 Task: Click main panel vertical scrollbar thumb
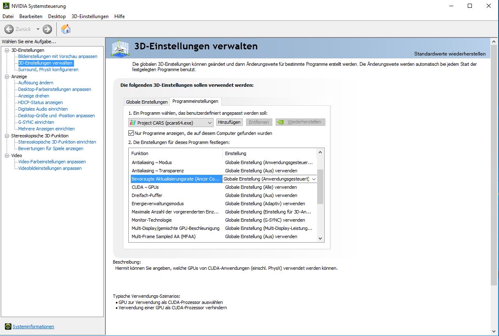point(494,166)
